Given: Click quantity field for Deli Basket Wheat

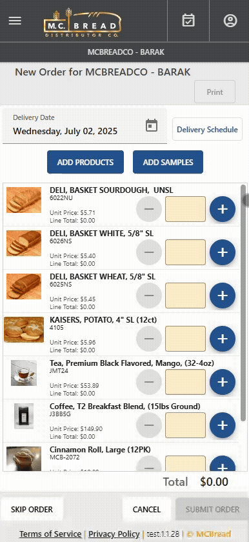Looking at the screenshot, I should (185, 296).
